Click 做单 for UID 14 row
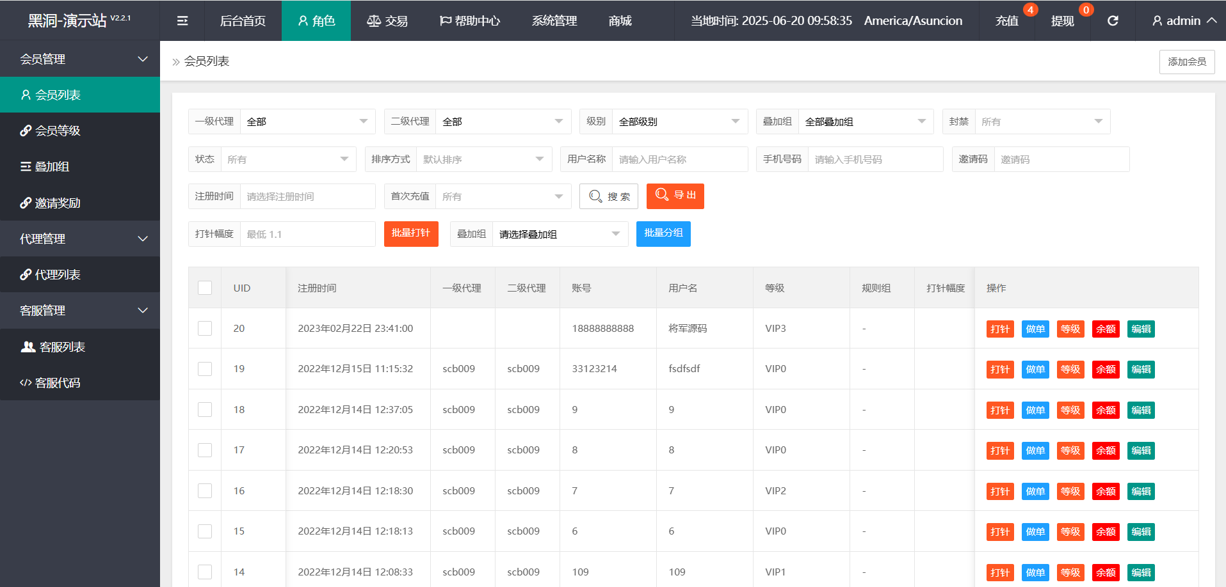The image size is (1226, 587). 1035,572
